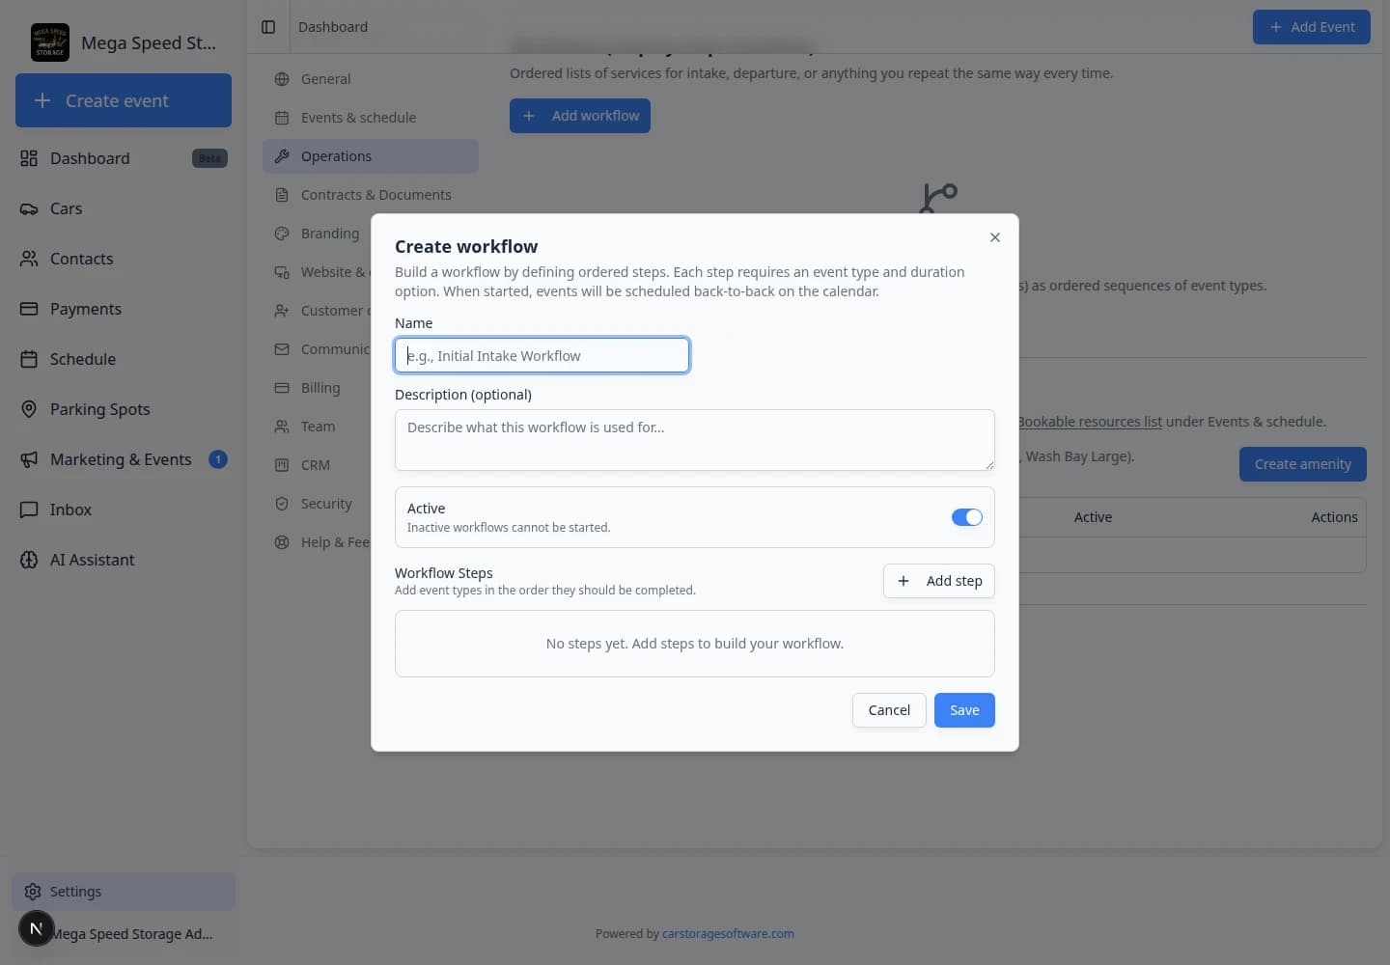Open Marketing & Events section
Image resolution: width=1390 pixels, height=965 pixels.
click(124, 459)
